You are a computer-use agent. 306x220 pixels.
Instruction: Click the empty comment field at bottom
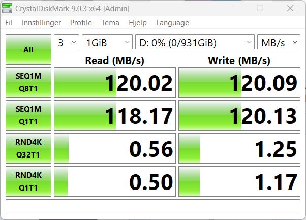tap(153, 207)
